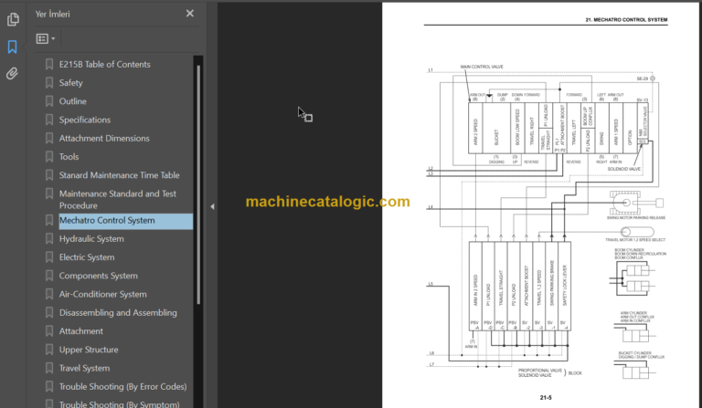
Task: Click bookmark icon beside Electric System
Action: point(49,257)
